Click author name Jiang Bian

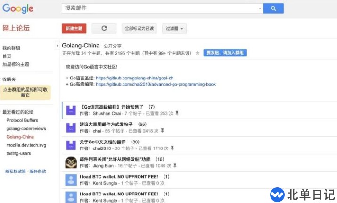pyautogui.click(x=103, y=166)
